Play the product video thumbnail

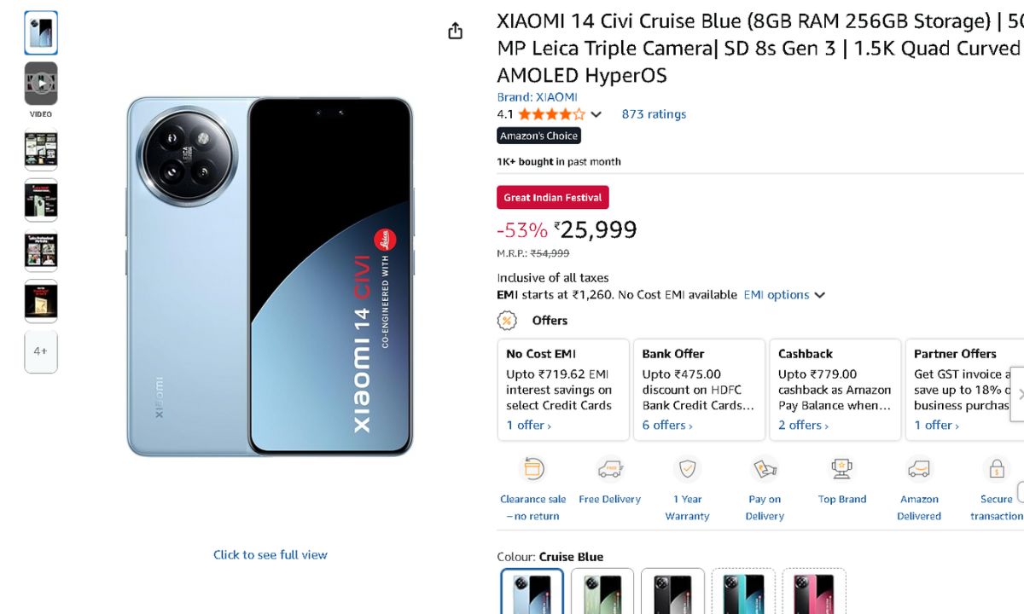point(41,84)
